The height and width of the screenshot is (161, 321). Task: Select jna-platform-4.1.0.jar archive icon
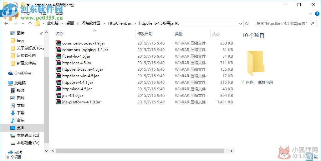pyautogui.click(x=59, y=102)
